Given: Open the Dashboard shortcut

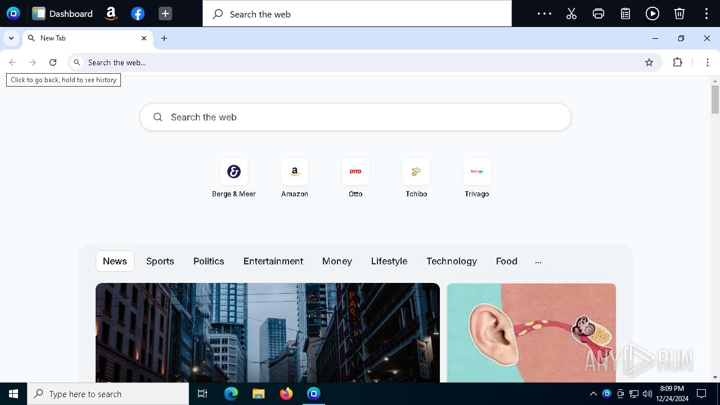Looking at the screenshot, I should (62, 13).
